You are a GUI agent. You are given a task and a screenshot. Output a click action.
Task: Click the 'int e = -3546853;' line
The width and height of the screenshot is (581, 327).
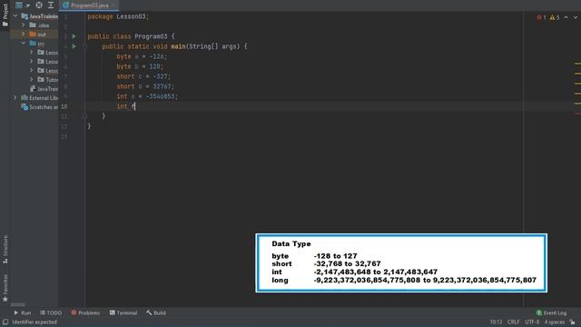[x=147, y=96]
